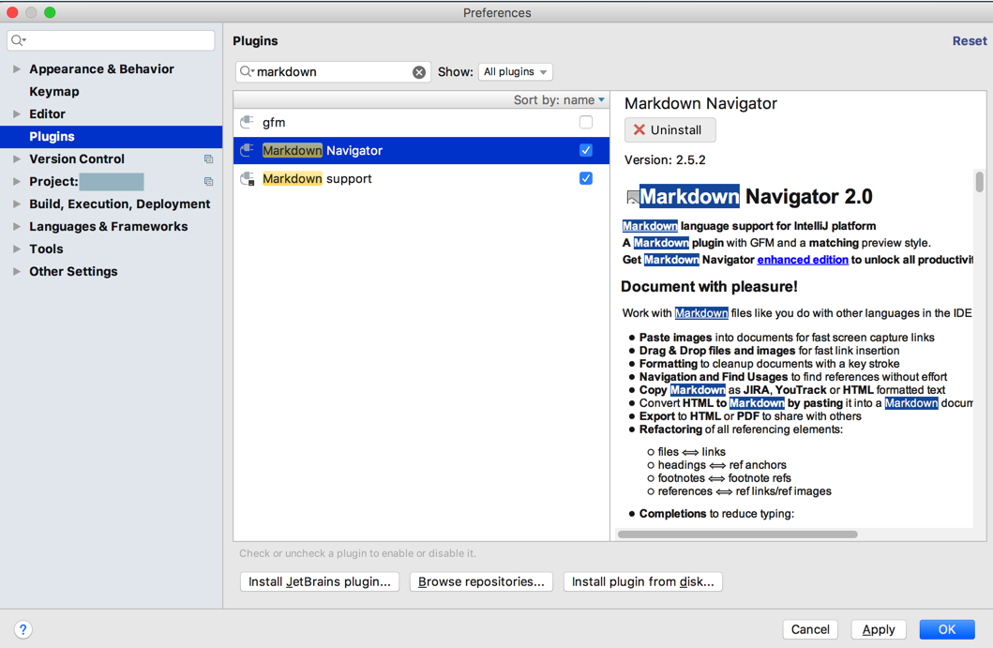Select the gfm plugin row
993x648 pixels.
coord(421,122)
